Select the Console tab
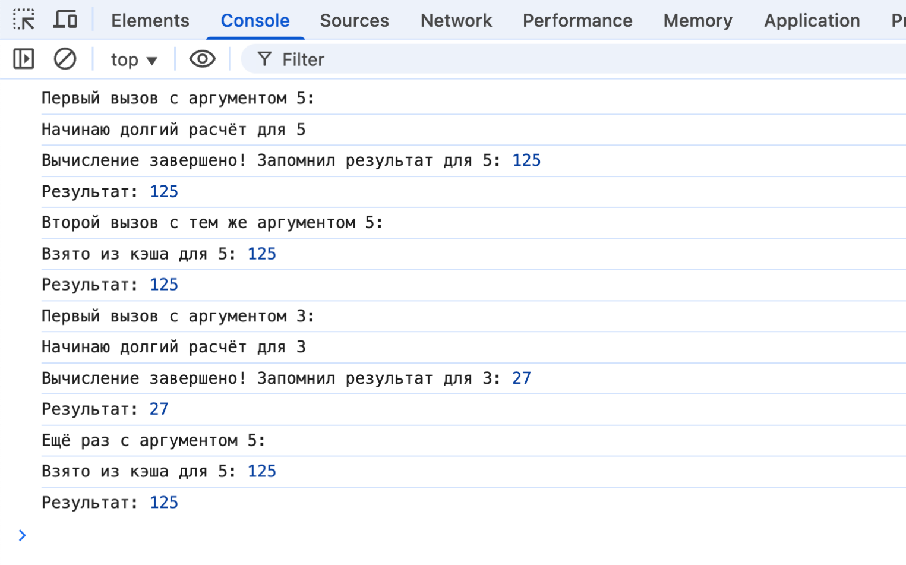This screenshot has width=906, height=565. pyautogui.click(x=255, y=21)
